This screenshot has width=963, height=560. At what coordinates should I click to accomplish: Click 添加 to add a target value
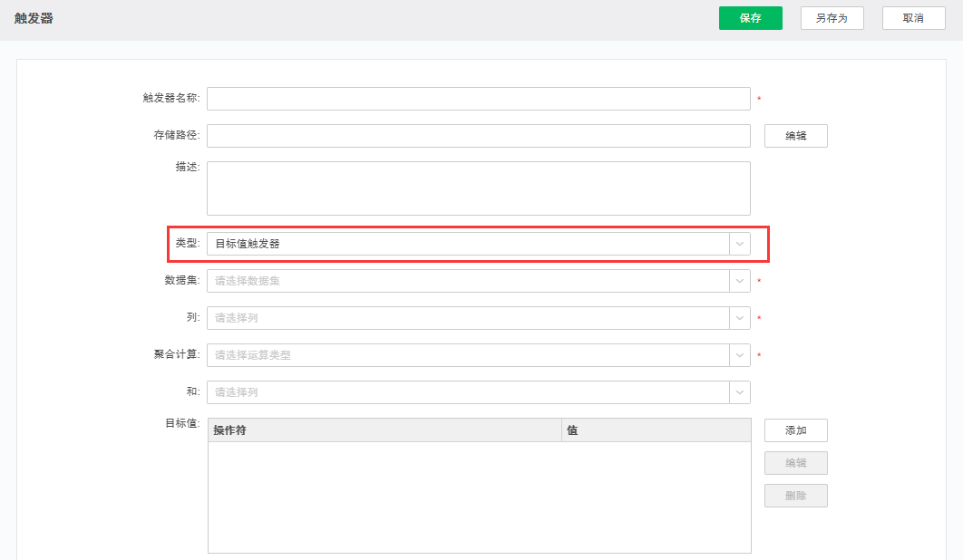(x=795, y=430)
